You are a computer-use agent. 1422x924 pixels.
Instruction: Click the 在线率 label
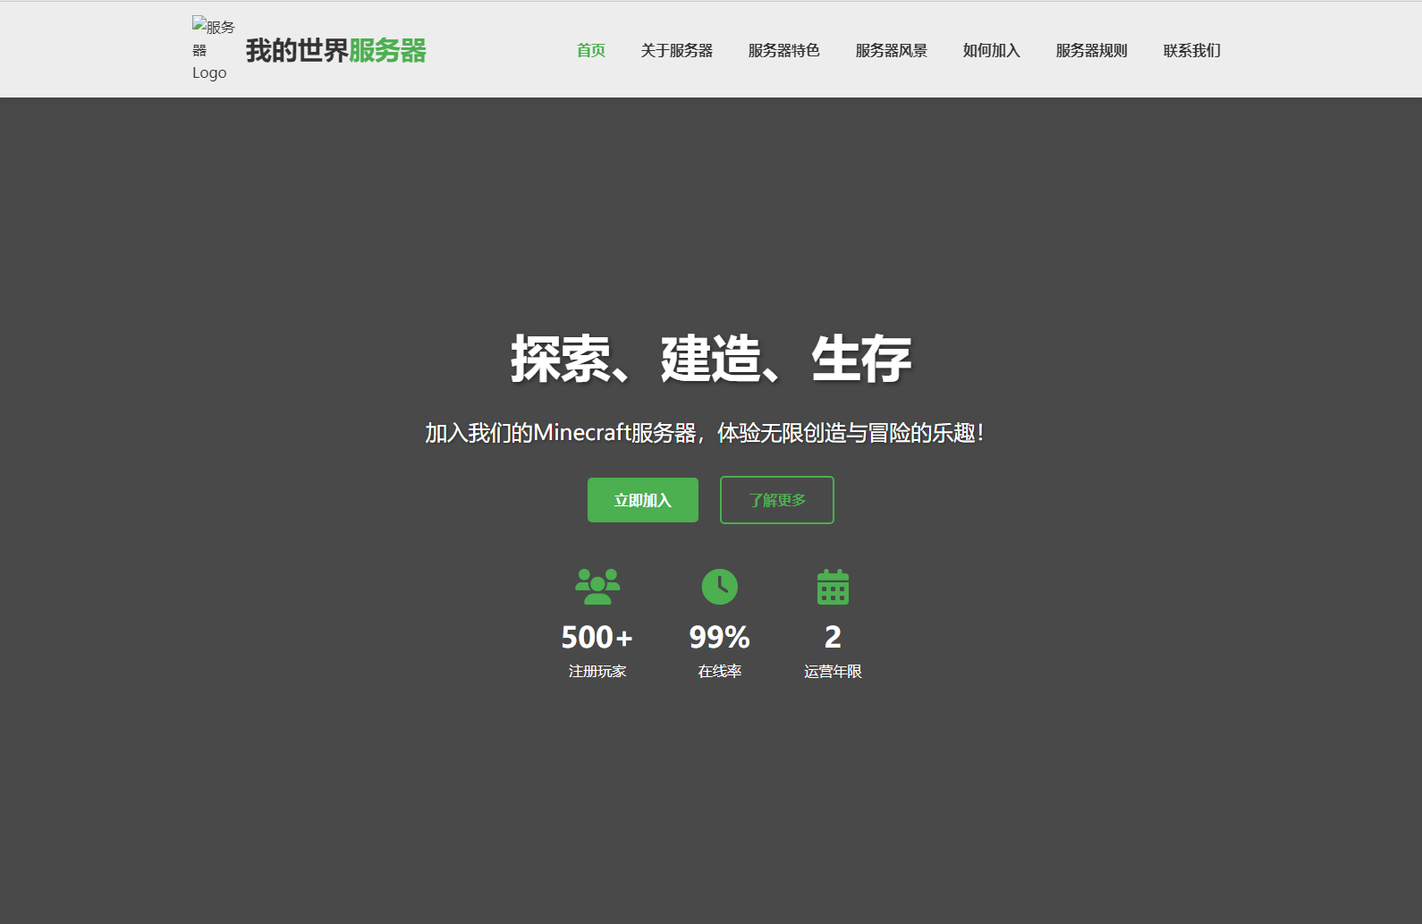coord(720,672)
